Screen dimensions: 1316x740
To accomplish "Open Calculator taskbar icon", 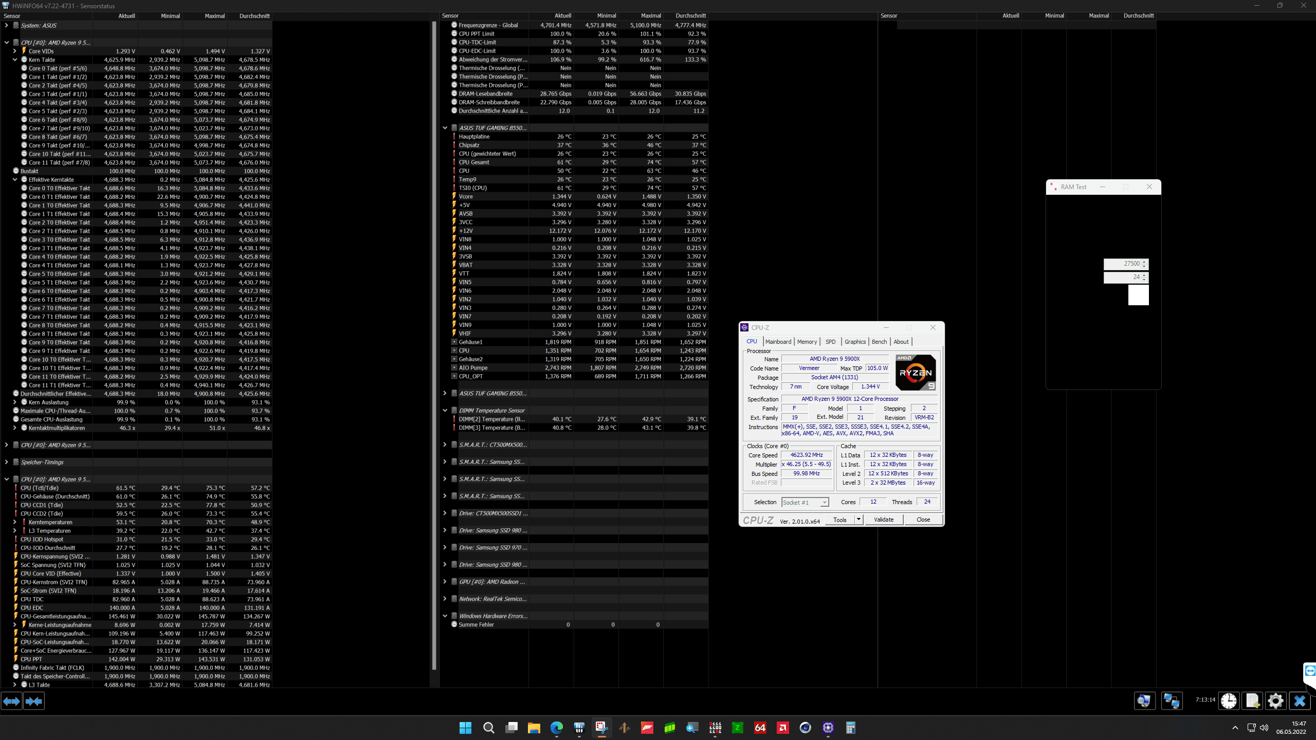I will 851,728.
